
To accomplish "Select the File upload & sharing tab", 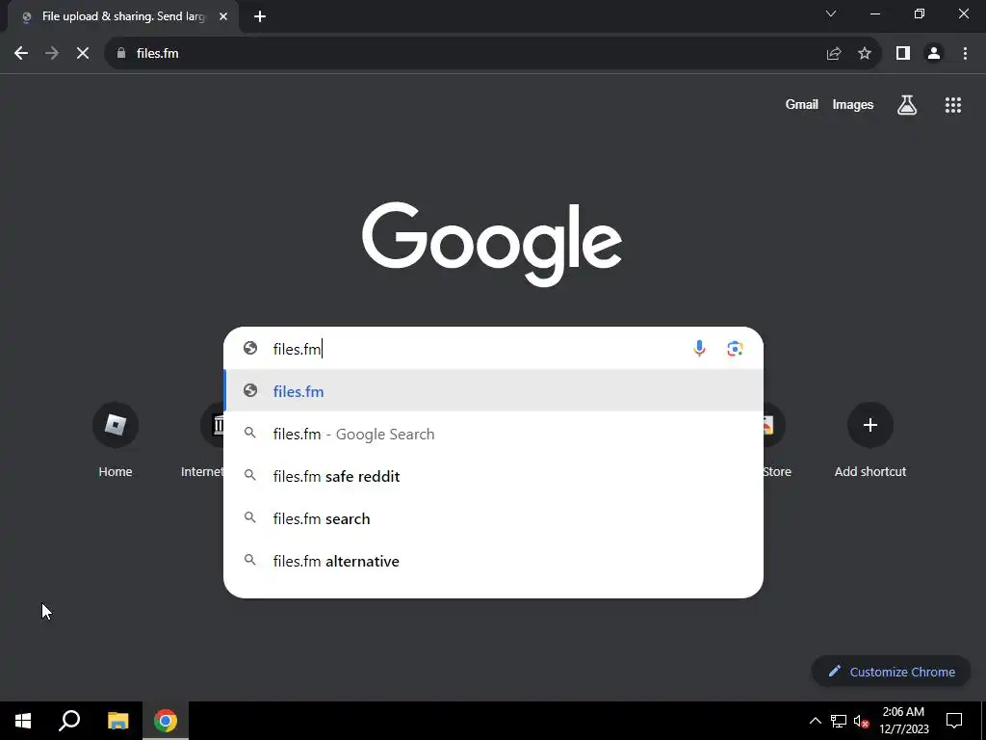I will [x=123, y=16].
